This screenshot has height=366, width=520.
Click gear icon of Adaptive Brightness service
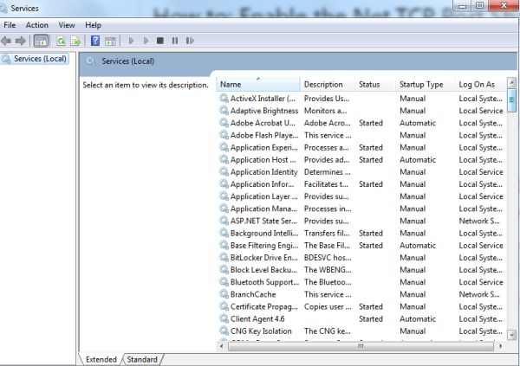pos(224,110)
